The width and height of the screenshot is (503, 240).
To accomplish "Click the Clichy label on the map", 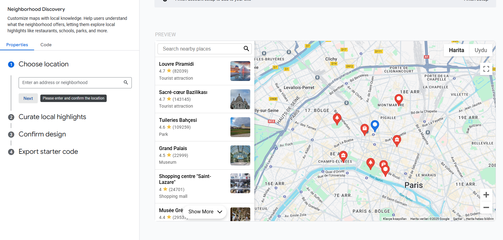I will (x=331, y=59).
